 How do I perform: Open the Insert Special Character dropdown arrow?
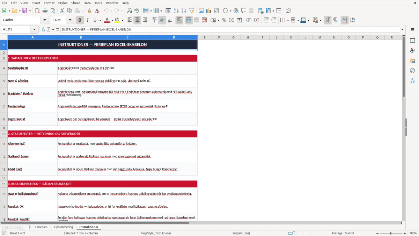(x=230, y=11)
